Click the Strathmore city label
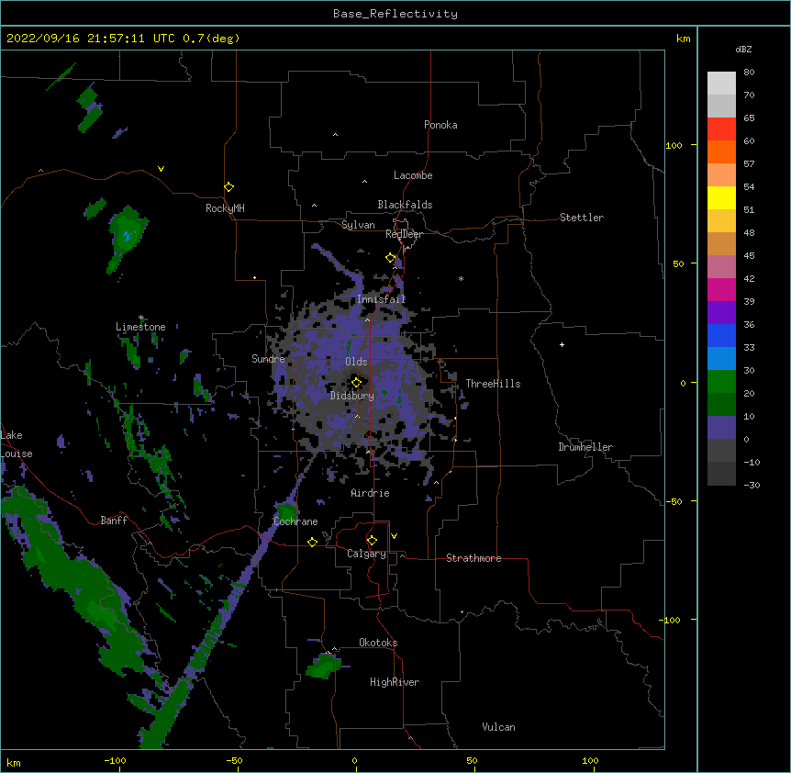Viewport: 791px width, 773px height. click(x=473, y=558)
